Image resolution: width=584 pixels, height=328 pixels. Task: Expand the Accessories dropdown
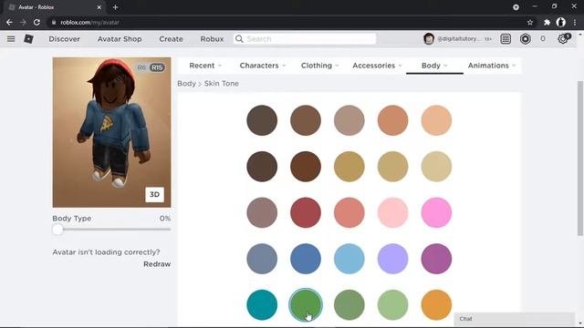coord(377,66)
